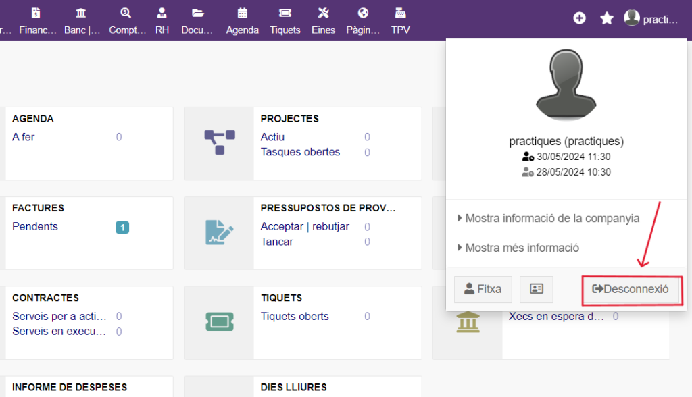
Task: Open the Pàgin… globe icon
Action: [363, 14]
